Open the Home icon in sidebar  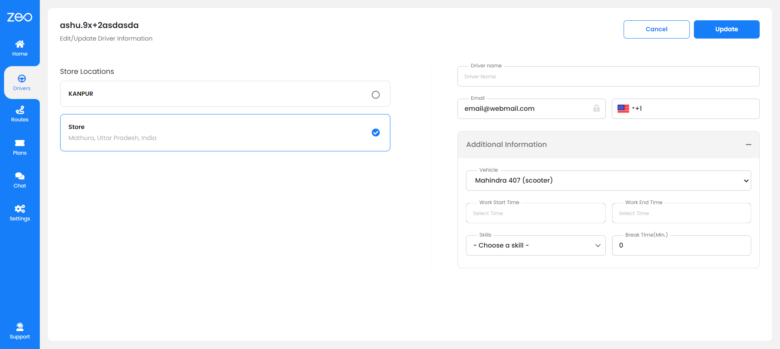19,44
